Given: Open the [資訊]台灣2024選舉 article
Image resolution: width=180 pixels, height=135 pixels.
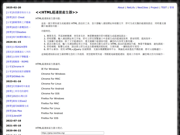Looking at the screenshot, I should click(17, 47).
